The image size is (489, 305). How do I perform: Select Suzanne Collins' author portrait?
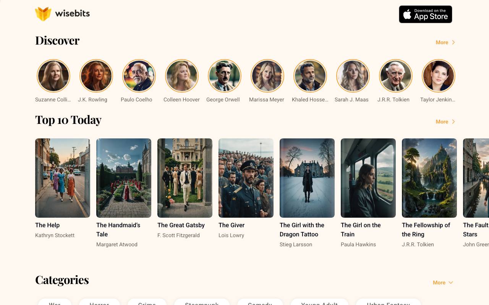[53, 76]
